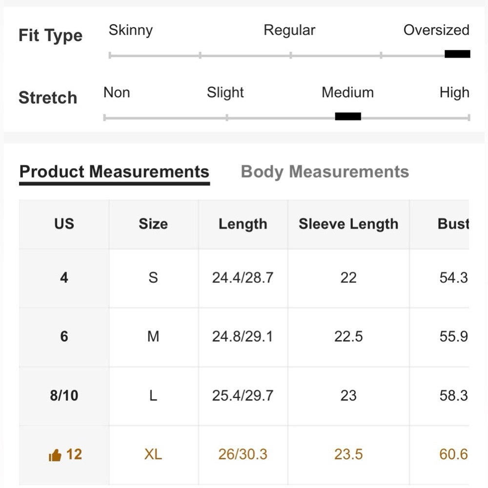The height and width of the screenshot is (488, 488).
Task: Click the Slight label on Stretch scale
Action: pyautogui.click(x=225, y=92)
